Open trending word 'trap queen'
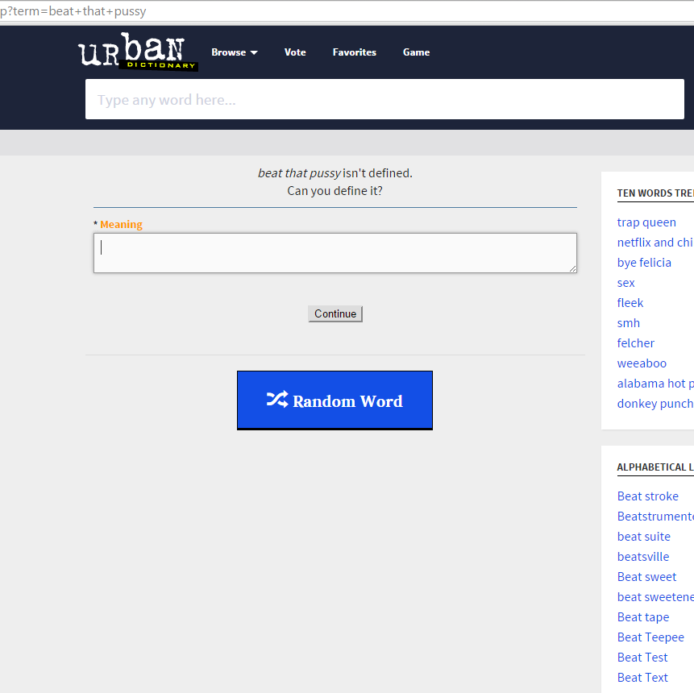This screenshot has height=693, width=694. click(x=646, y=222)
